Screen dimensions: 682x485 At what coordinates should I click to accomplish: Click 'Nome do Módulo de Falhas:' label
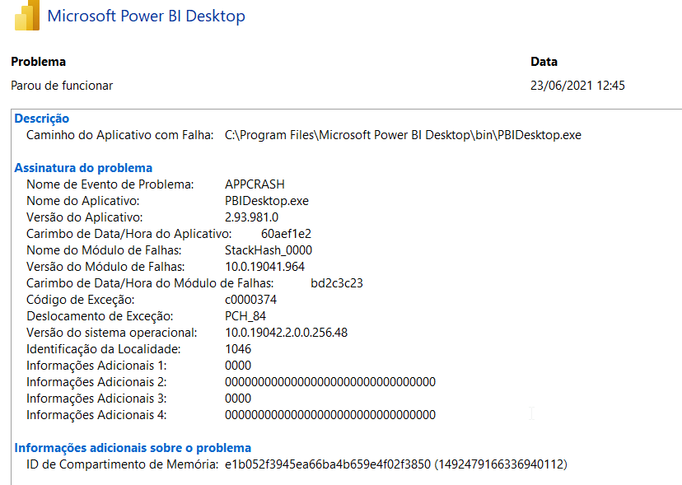pos(104,250)
